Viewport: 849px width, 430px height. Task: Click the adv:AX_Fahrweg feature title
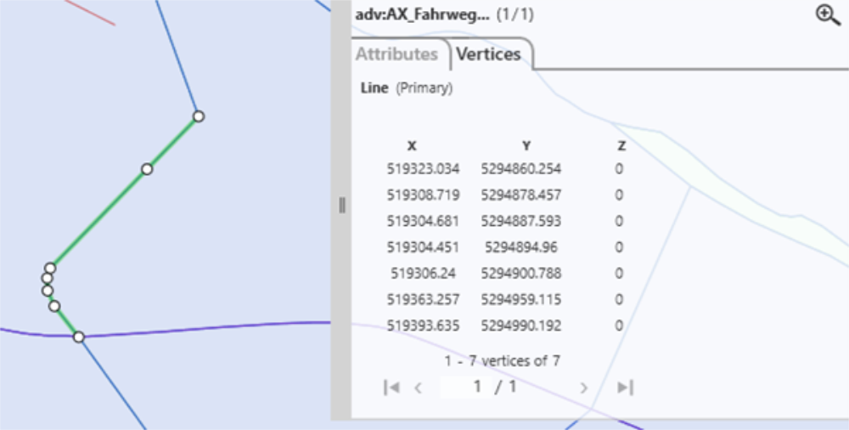click(x=422, y=15)
